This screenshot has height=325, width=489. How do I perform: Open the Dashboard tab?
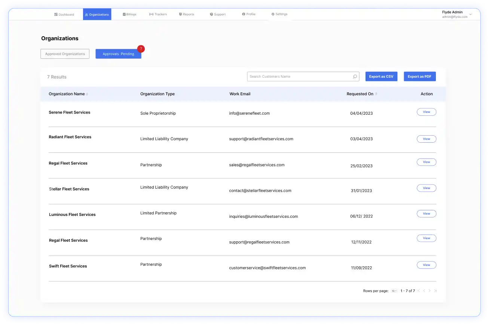pyautogui.click(x=64, y=15)
